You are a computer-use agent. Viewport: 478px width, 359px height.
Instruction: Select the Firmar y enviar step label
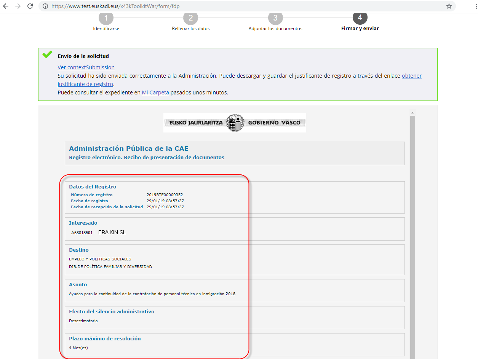(360, 29)
